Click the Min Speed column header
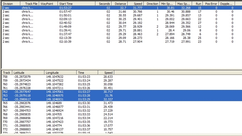242x136 pixels. click(168, 4)
